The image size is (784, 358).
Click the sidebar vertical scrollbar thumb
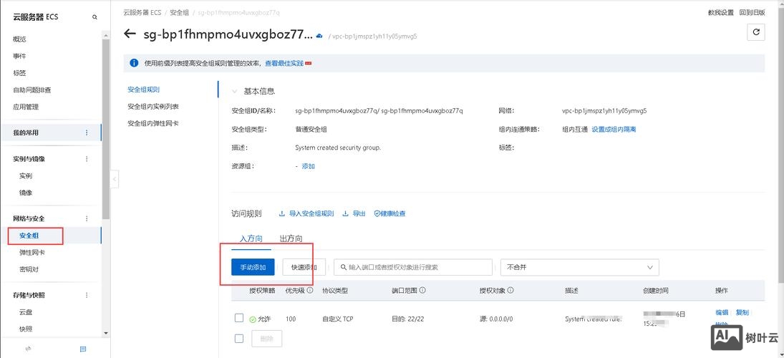pos(105,129)
